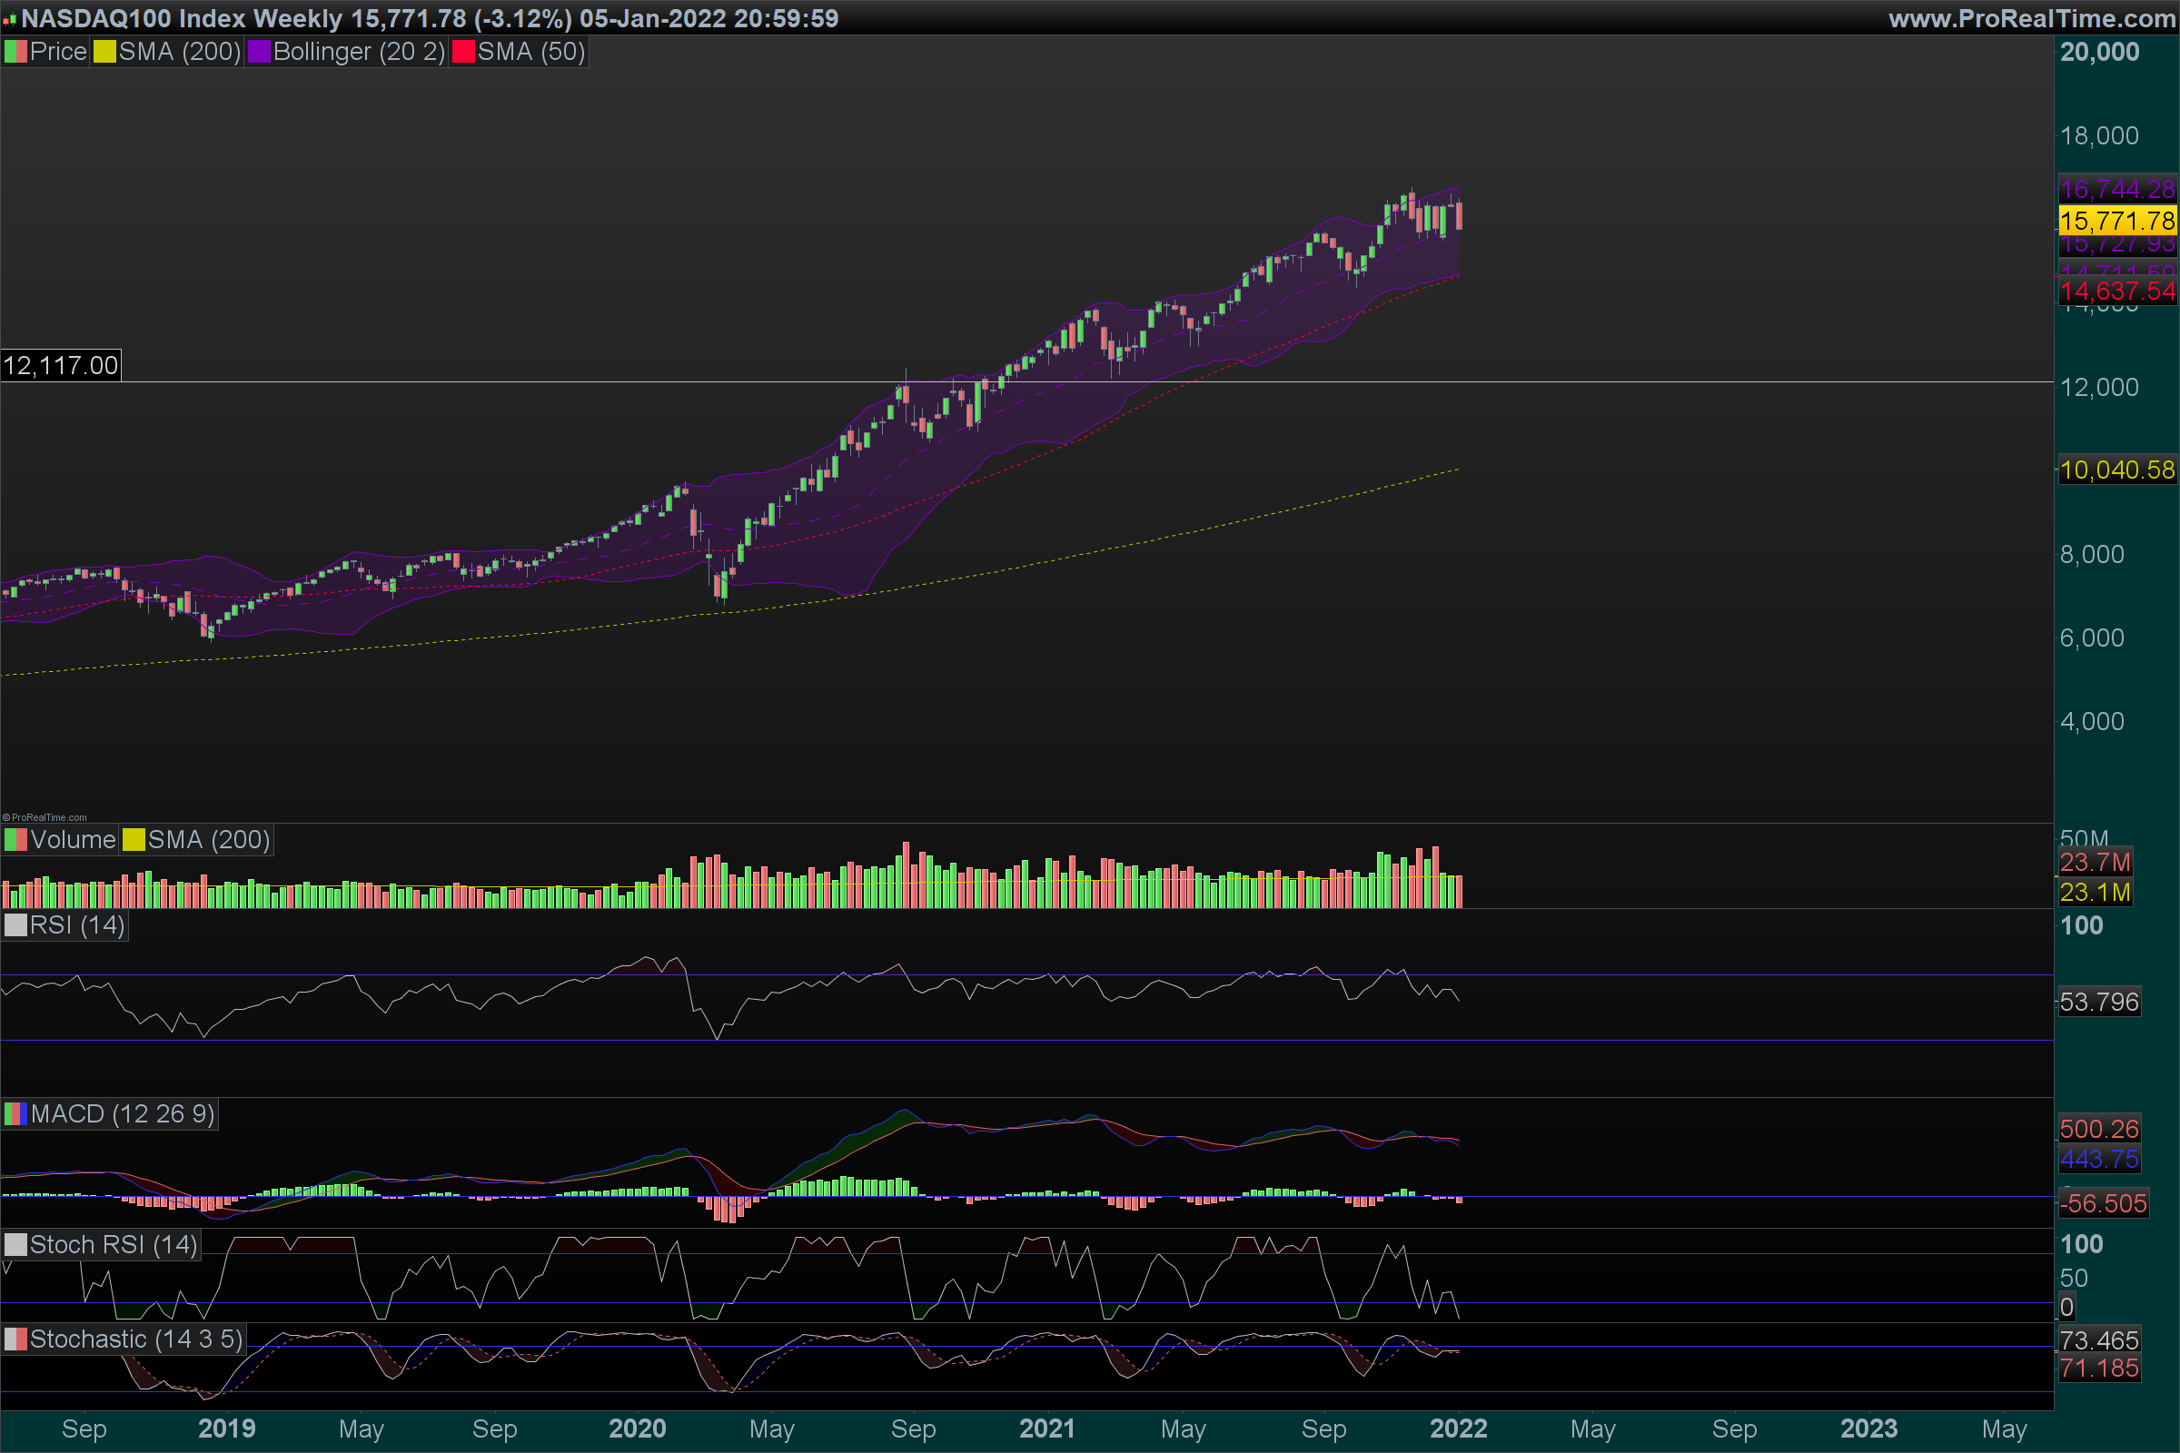Screen dimensions: 2180x1453
Task: Select the 2020 marker on time axis
Action: (x=637, y=1428)
